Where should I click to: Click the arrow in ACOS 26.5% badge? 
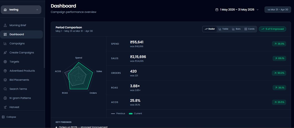click(x=275, y=102)
